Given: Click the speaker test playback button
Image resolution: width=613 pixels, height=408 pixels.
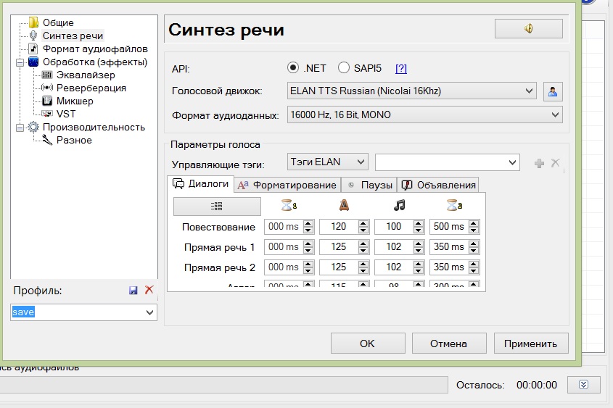Looking at the screenshot, I should coord(528,29).
